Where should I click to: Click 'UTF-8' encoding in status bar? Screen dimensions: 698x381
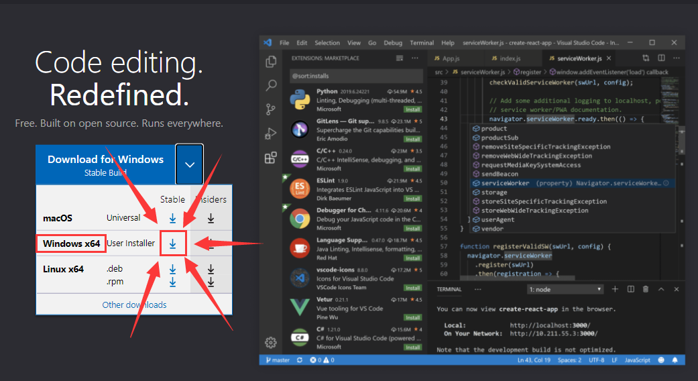597,360
